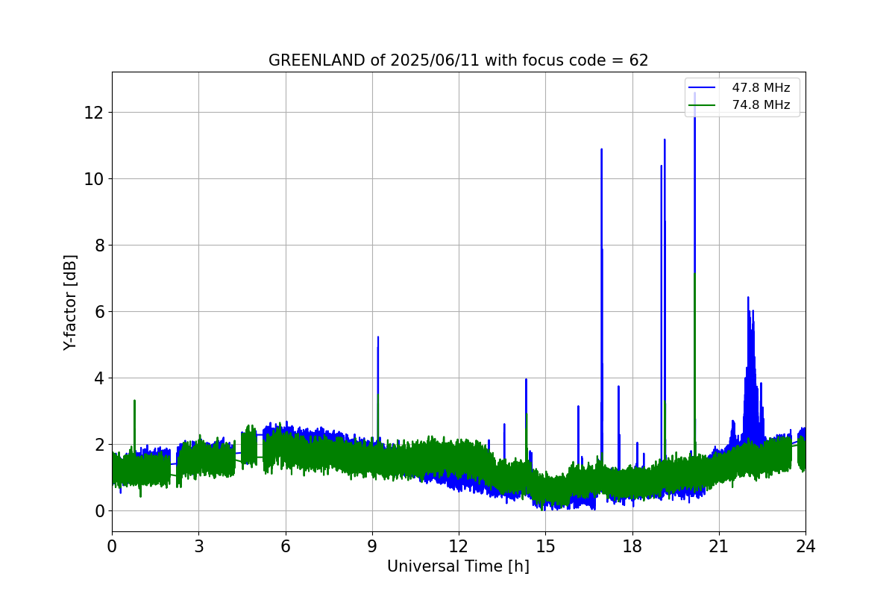This screenshot has height=597, width=895.
Task: Click x-axis tick label 3
Action: point(198,546)
